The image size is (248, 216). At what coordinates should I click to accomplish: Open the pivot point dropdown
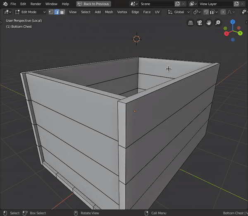click(x=197, y=12)
